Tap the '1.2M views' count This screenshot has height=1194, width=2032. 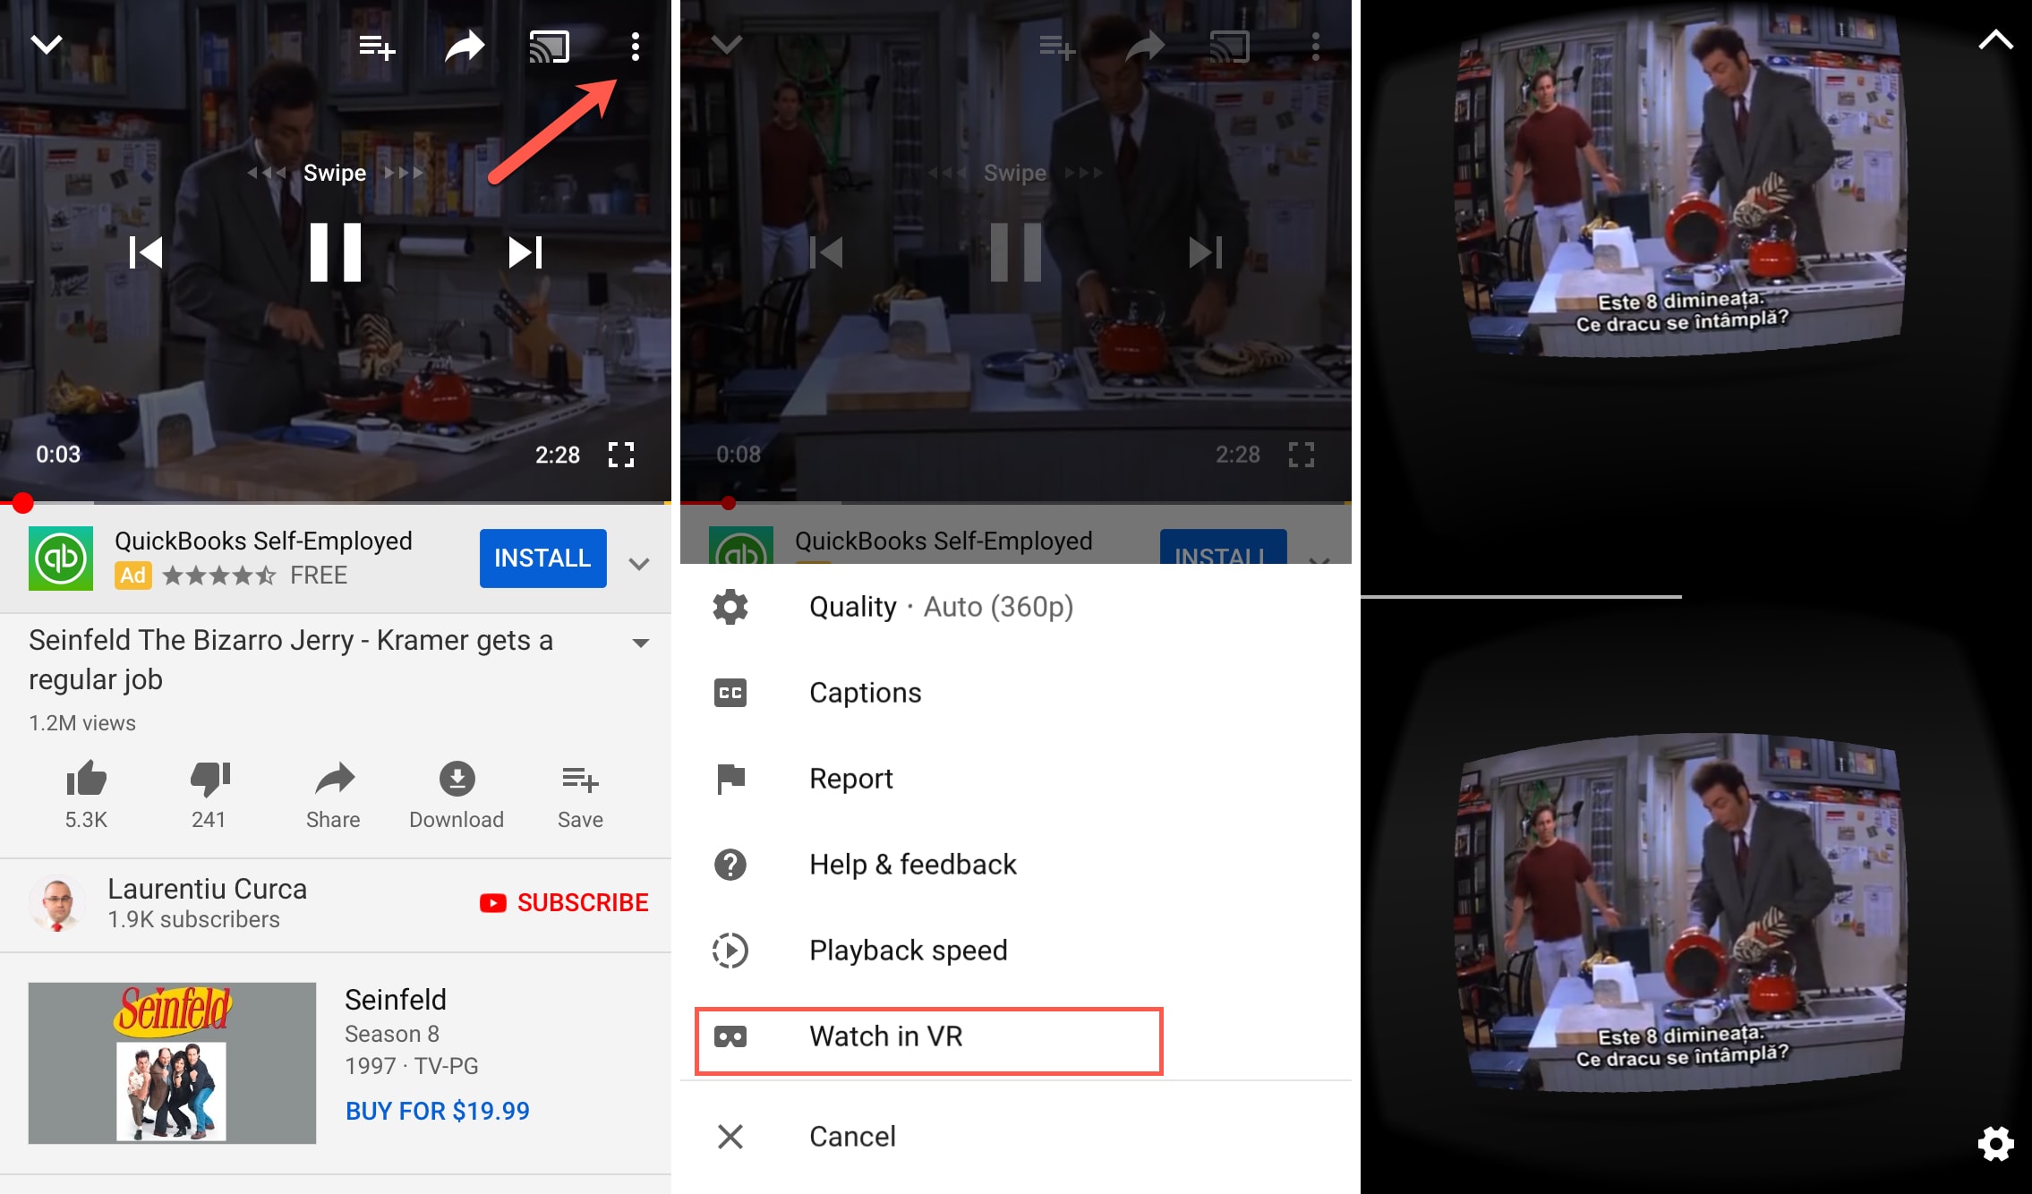click(82, 723)
